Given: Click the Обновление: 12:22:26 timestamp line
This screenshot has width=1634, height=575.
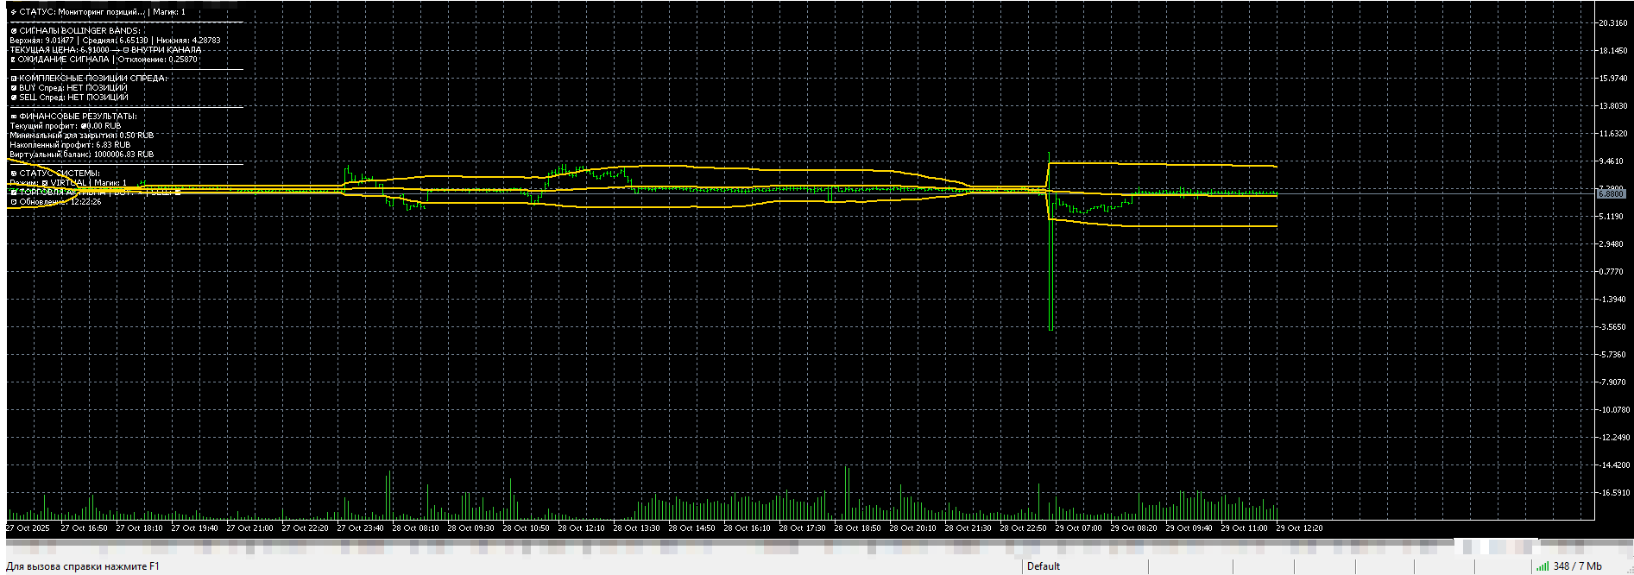Looking at the screenshot, I should 56,202.
